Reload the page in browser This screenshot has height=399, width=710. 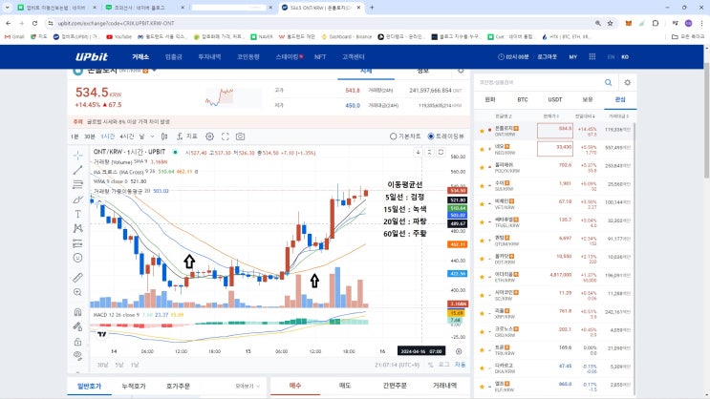[34, 23]
